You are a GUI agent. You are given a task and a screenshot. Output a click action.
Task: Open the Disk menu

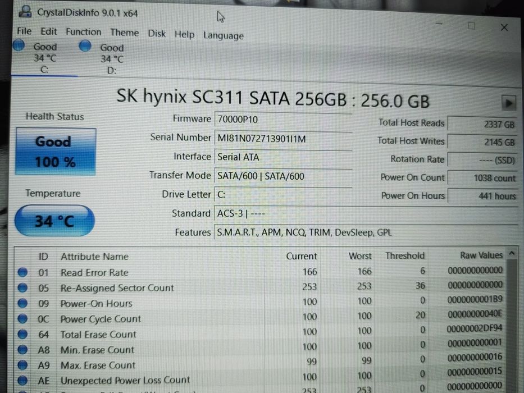[x=157, y=34]
